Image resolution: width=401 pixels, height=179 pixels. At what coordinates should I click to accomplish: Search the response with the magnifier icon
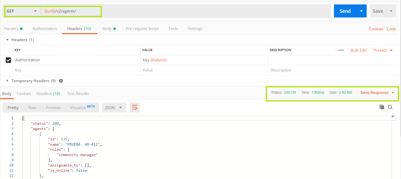click(390, 107)
